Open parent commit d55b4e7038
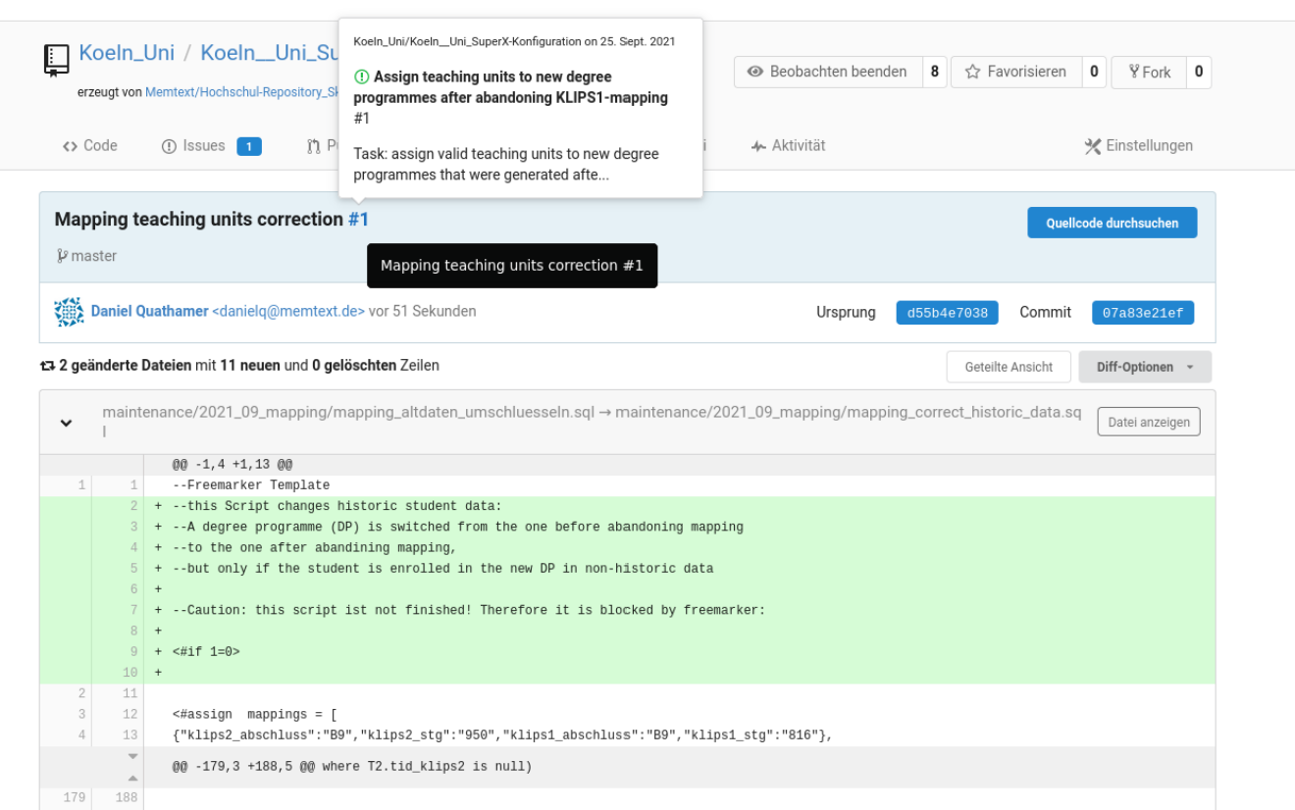The width and height of the screenshot is (1295, 810). tap(947, 313)
